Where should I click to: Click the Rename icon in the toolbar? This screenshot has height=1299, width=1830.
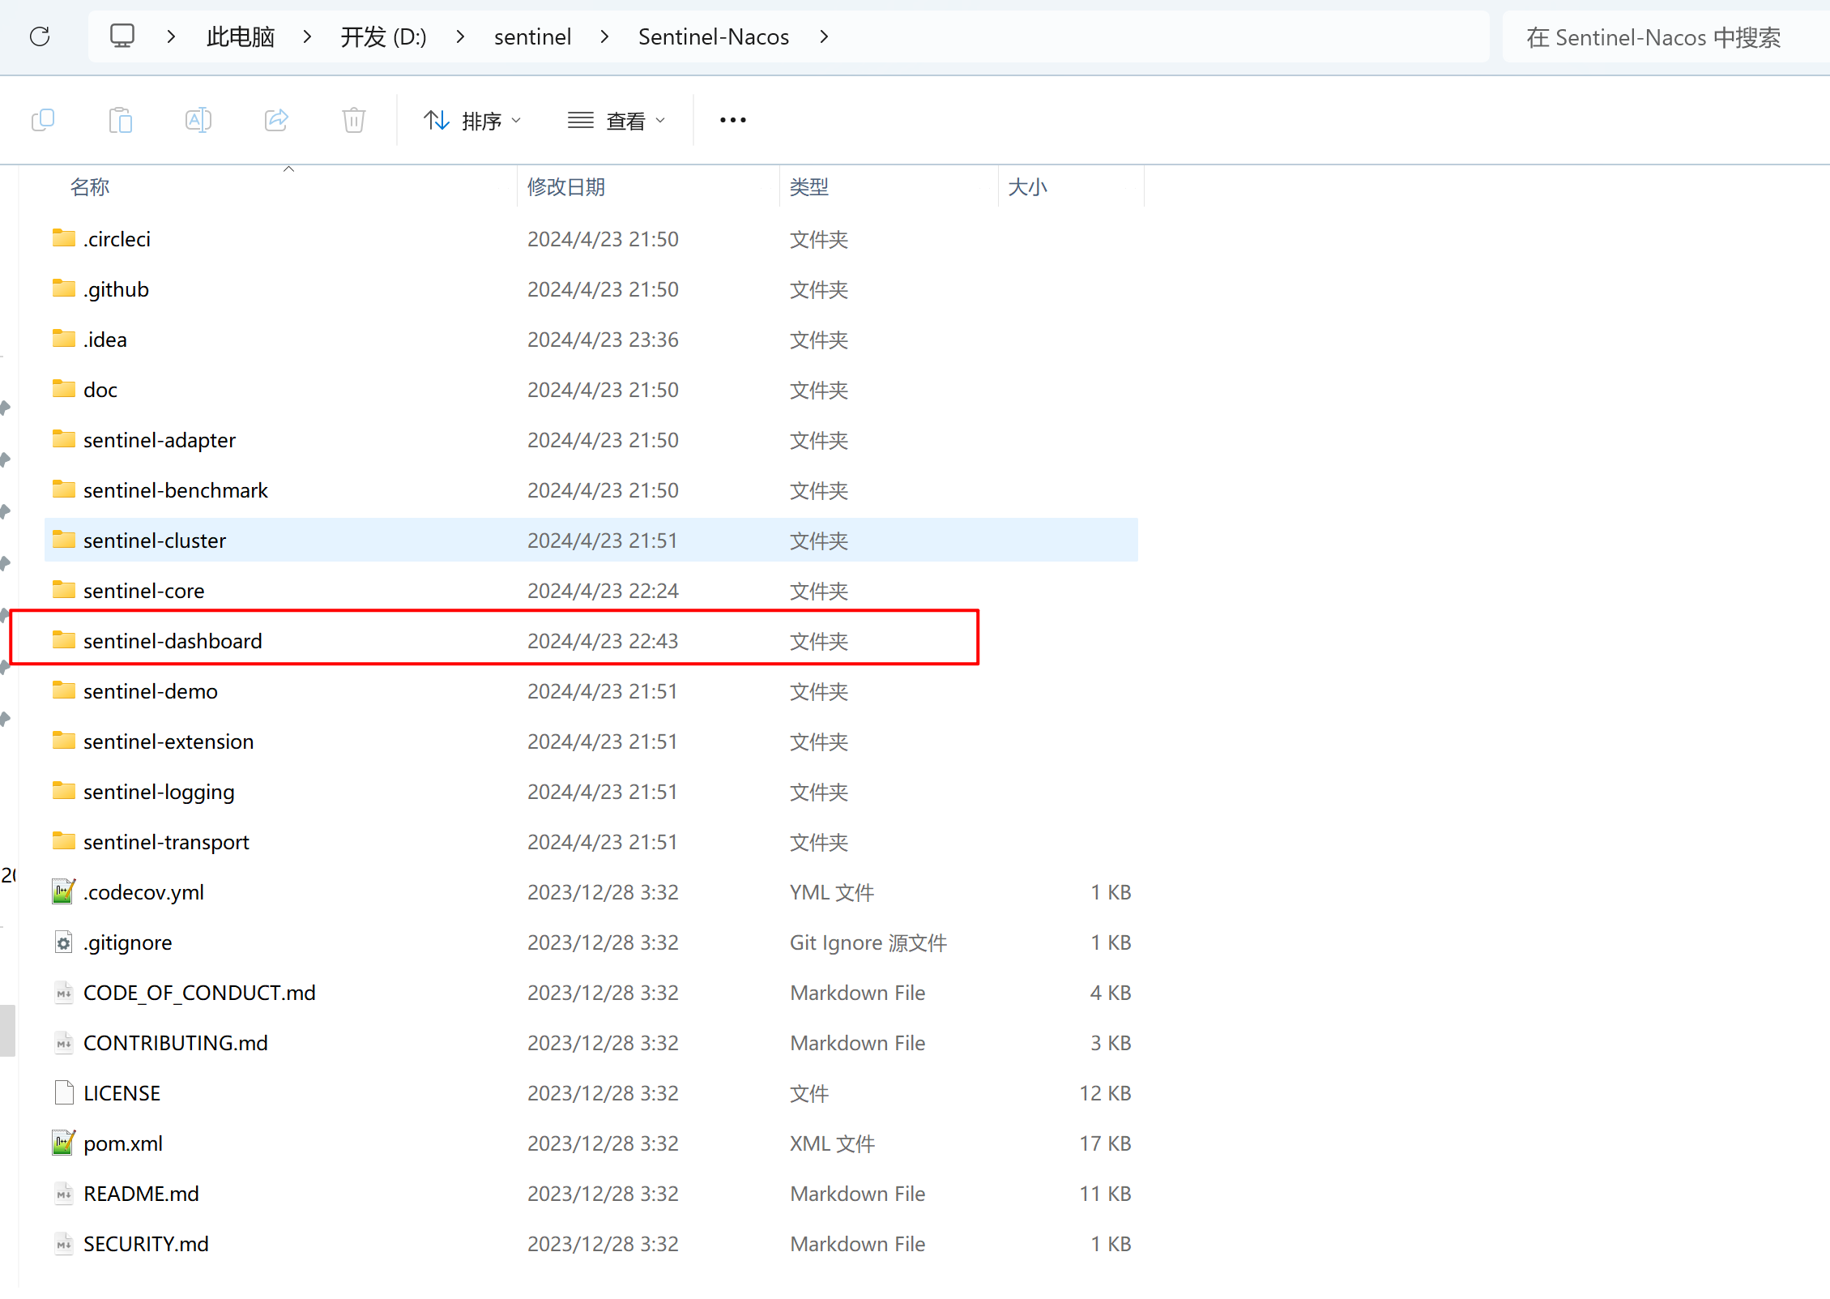click(198, 120)
